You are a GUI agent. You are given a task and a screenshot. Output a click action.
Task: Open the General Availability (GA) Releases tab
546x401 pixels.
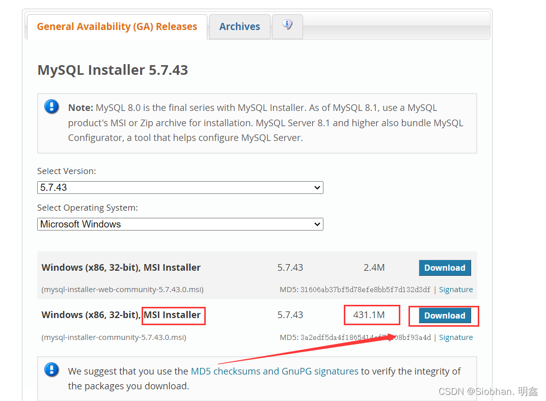click(x=117, y=27)
